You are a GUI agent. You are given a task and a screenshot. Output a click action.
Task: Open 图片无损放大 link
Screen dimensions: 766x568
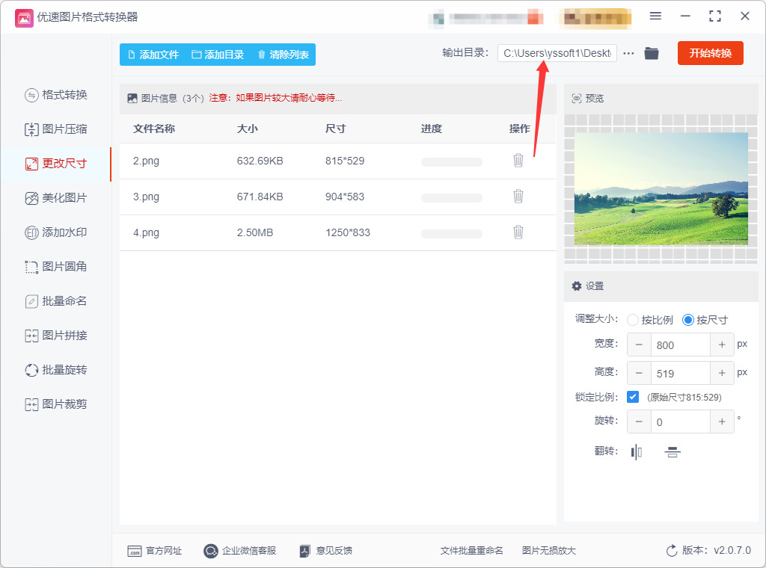(548, 551)
